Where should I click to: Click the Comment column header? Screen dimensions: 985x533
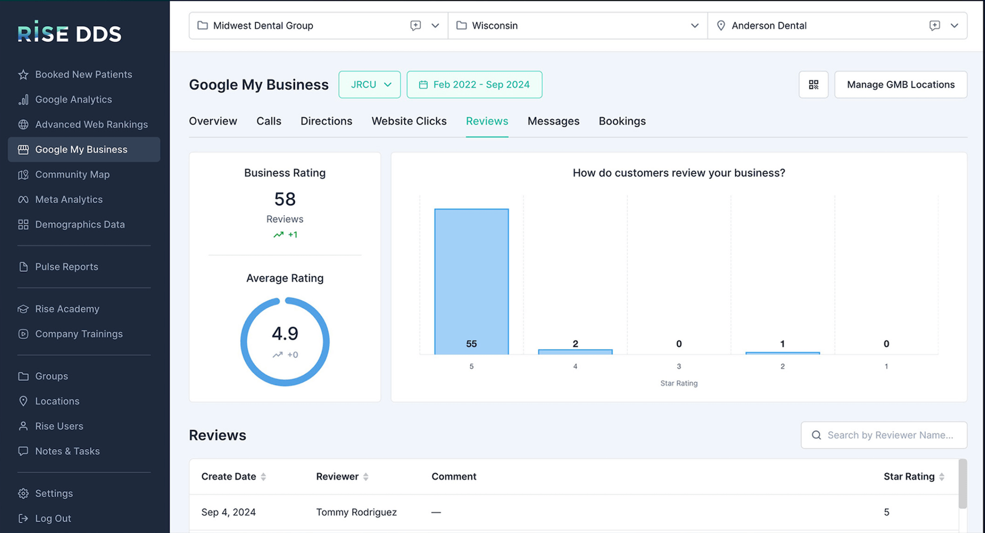pyautogui.click(x=454, y=477)
